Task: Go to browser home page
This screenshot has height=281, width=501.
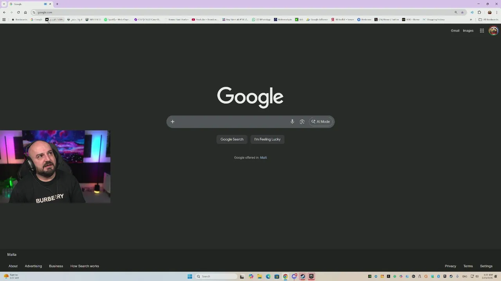Action: click(25, 12)
